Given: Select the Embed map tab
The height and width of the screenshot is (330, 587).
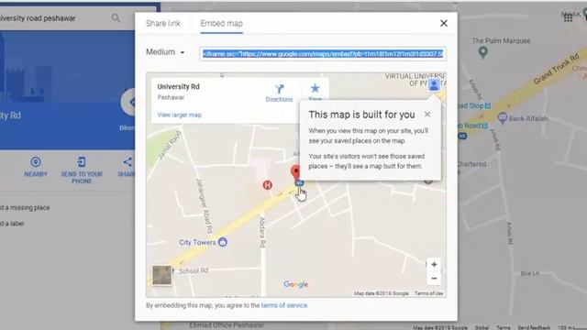Looking at the screenshot, I should pyautogui.click(x=221, y=23).
